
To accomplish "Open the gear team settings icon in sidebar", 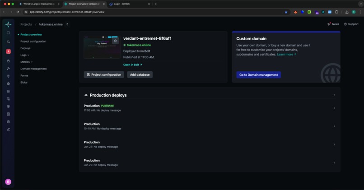I will pos(9,122).
